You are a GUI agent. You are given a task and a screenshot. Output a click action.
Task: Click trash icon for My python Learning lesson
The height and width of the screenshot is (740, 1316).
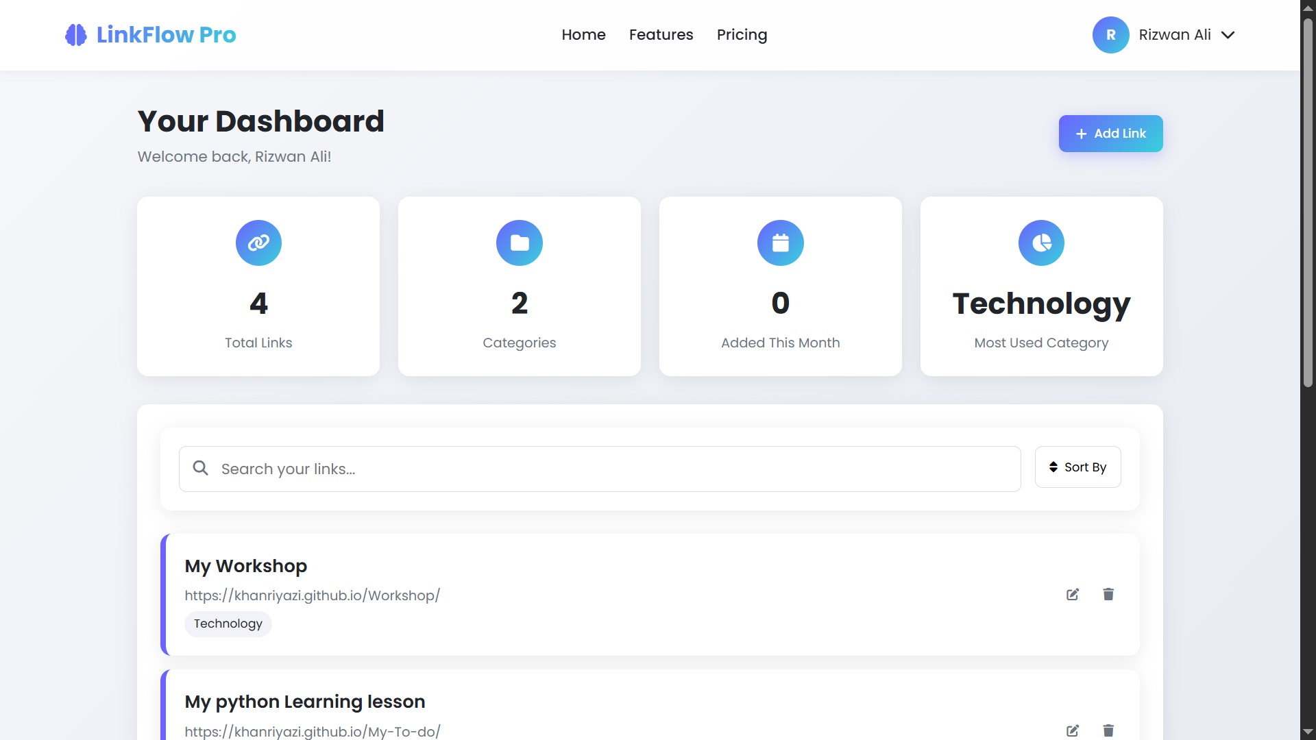click(x=1108, y=730)
